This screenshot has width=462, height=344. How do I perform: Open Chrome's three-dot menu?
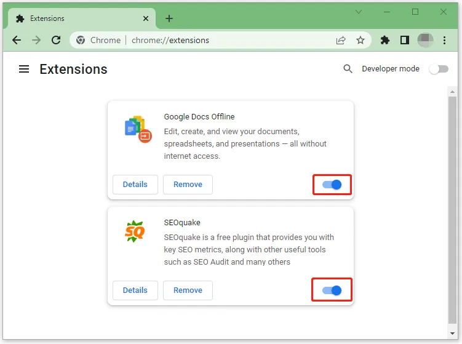[444, 40]
